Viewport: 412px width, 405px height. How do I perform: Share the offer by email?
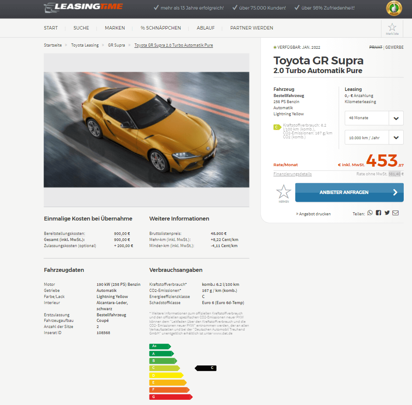point(395,213)
